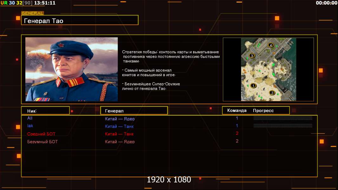Click General Tao's portrait image

coord(72,69)
